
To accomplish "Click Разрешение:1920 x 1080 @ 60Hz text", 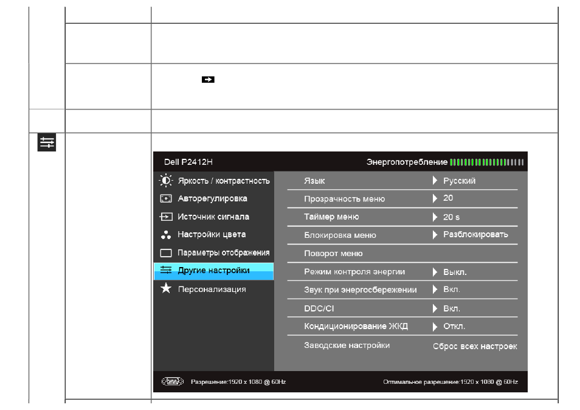I will point(238,382).
